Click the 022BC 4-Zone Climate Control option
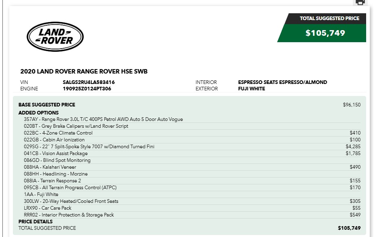 point(58,133)
